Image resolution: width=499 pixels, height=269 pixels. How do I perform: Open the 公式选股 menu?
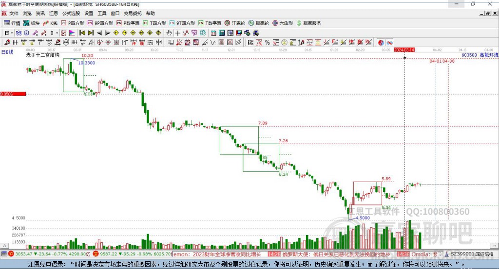(x=71, y=13)
